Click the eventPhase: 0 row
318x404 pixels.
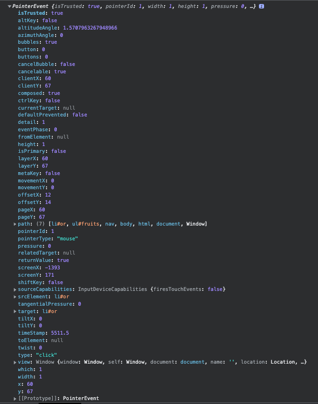click(x=37, y=130)
